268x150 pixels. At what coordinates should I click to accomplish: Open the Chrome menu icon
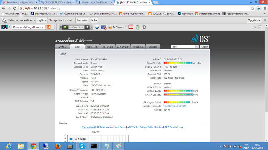pyautogui.click(x=265, y=8)
